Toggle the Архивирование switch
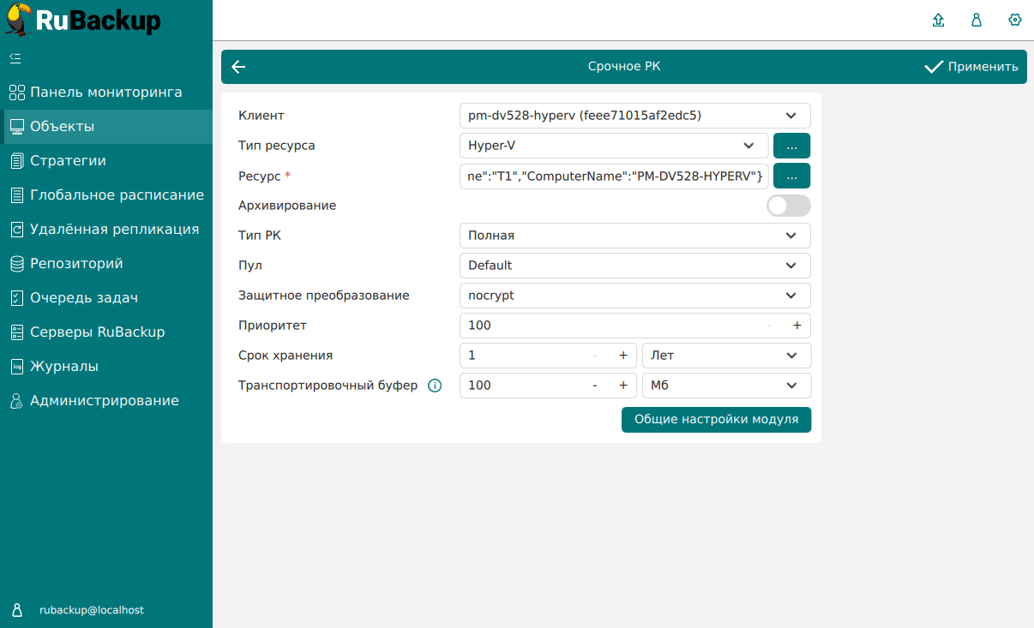Image resolution: width=1034 pixels, height=628 pixels. (x=788, y=206)
